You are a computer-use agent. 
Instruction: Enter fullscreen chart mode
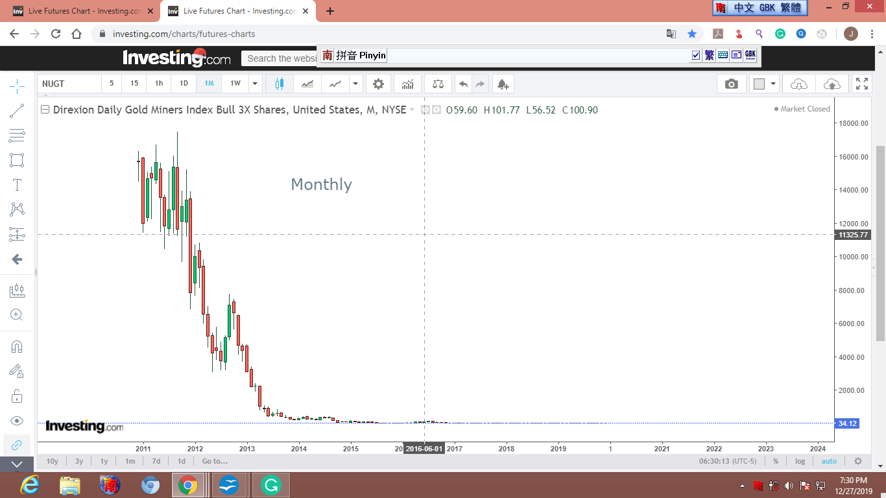862,84
